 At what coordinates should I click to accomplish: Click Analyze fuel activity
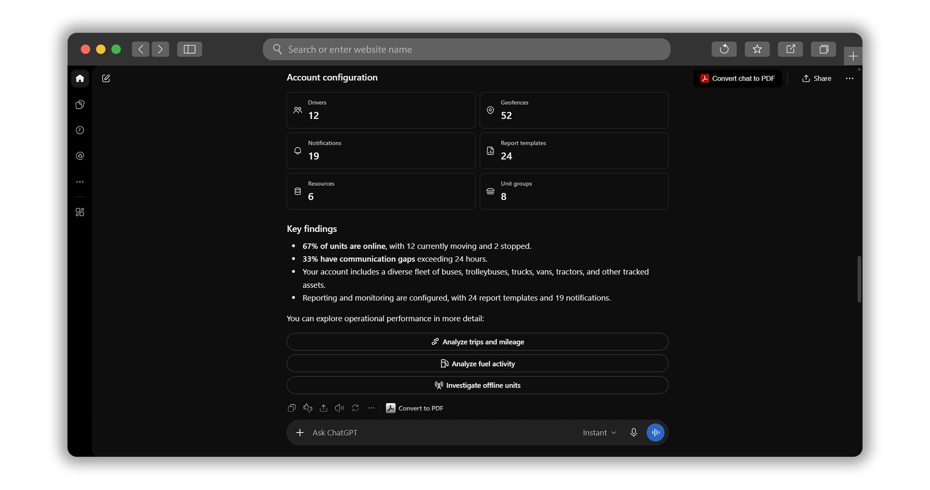click(x=477, y=364)
